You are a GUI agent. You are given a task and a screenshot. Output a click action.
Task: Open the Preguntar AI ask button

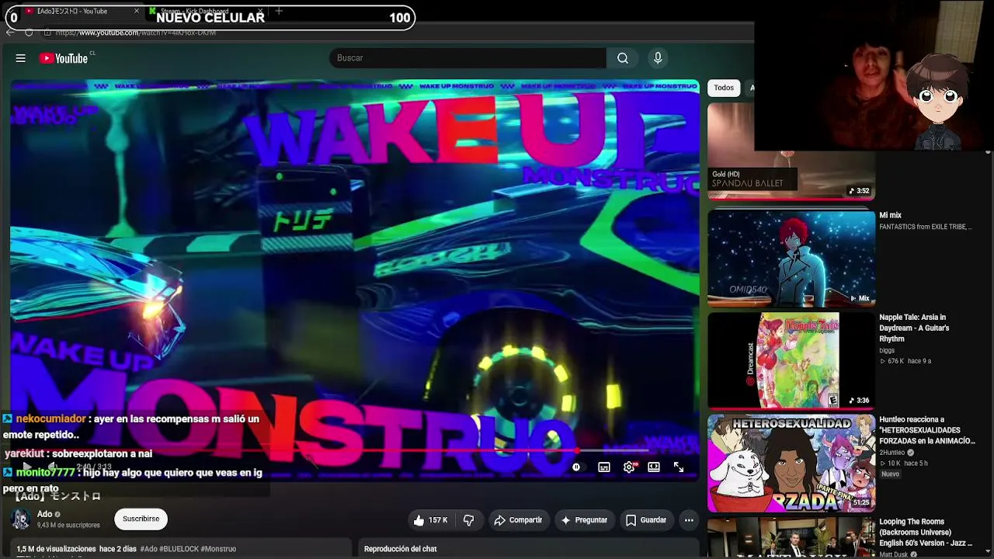coord(584,520)
